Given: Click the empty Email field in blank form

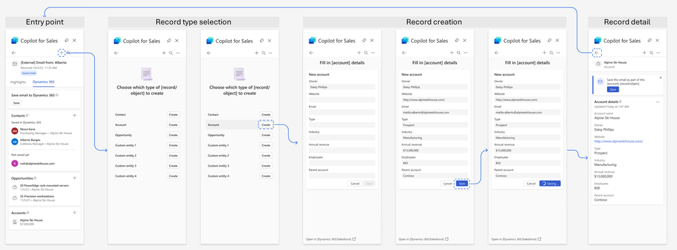Looking at the screenshot, I should click(342, 112).
